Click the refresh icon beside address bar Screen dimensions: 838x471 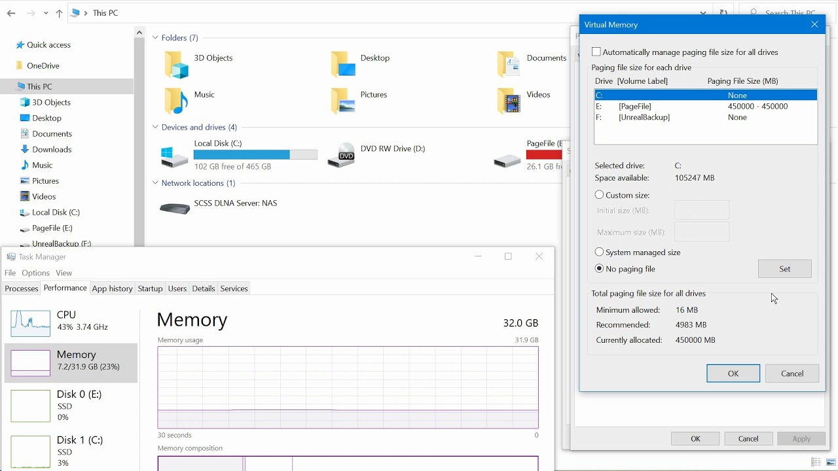pyautogui.click(x=723, y=13)
